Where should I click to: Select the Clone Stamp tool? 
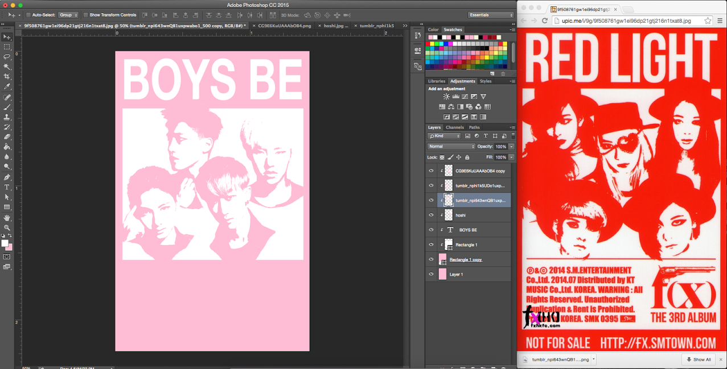(7, 117)
